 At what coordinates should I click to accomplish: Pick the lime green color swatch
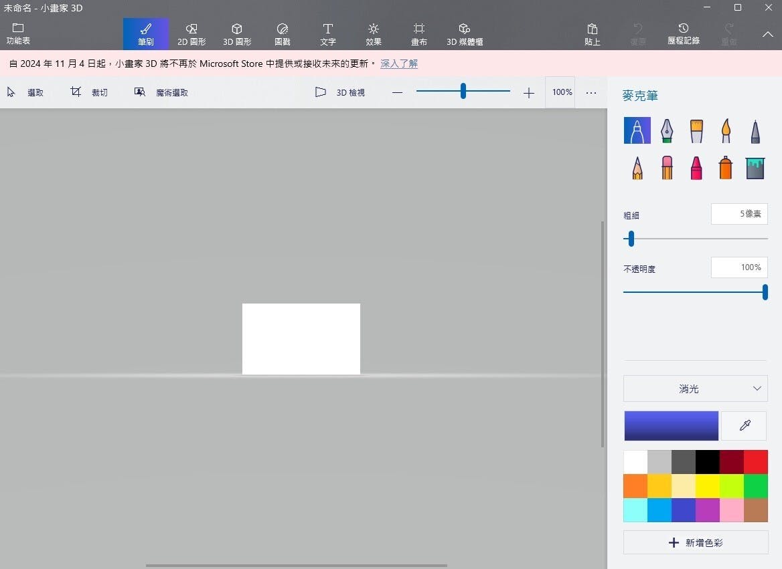click(732, 486)
